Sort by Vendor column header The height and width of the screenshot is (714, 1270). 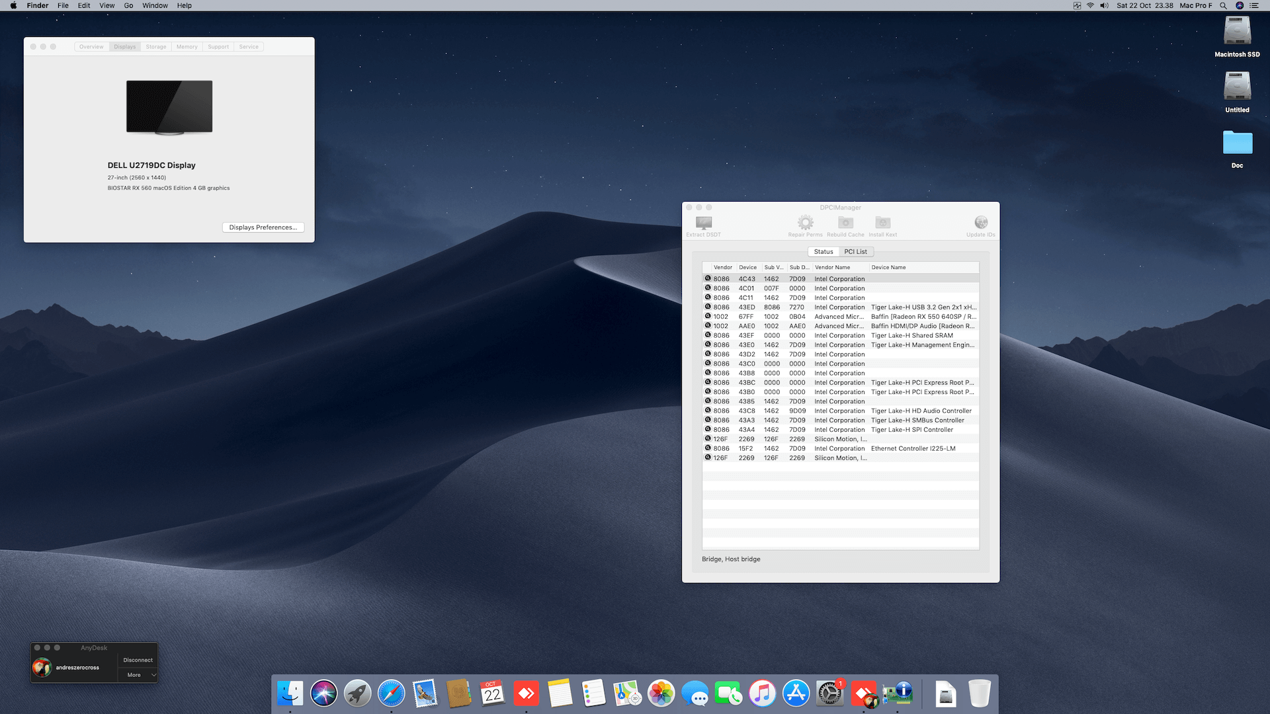(x=723, y=268)
